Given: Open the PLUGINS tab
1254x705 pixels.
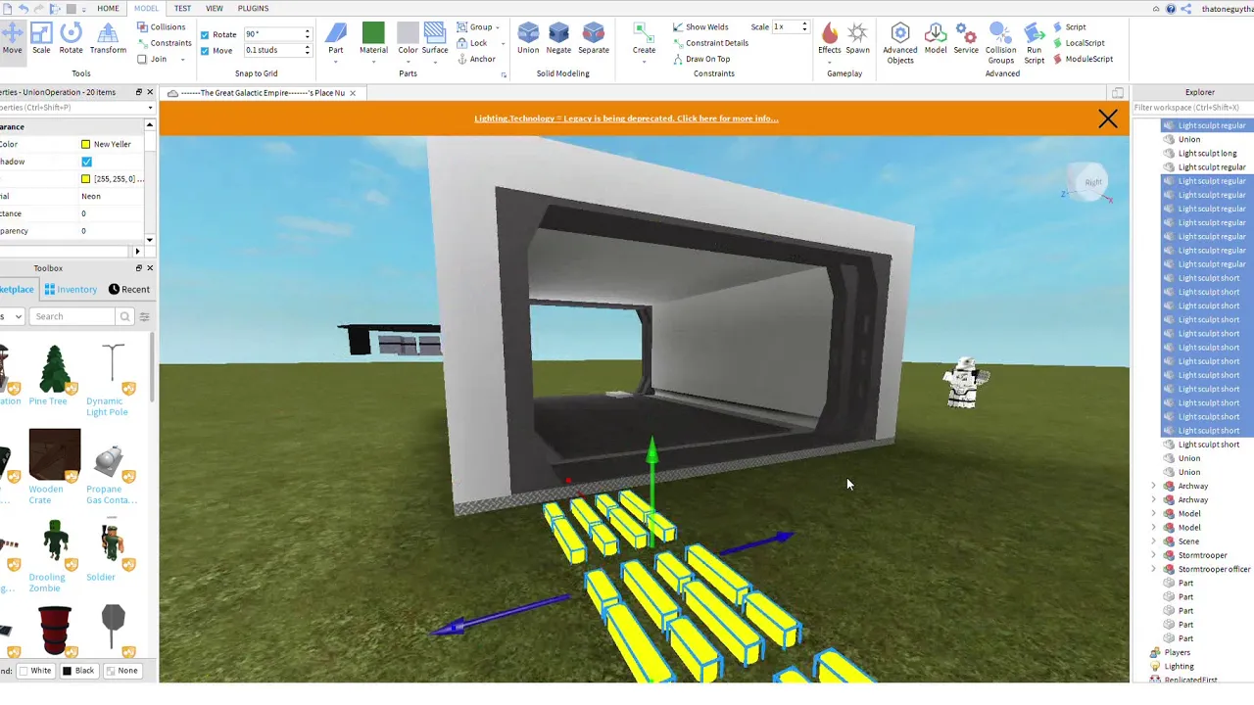Looking at the screenshot, I should [x=253, y=8].
